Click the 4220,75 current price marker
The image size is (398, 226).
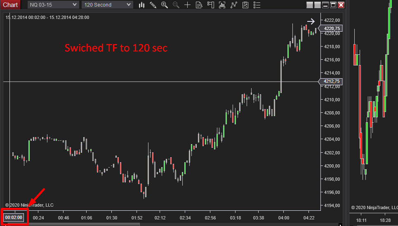(330, 28)
